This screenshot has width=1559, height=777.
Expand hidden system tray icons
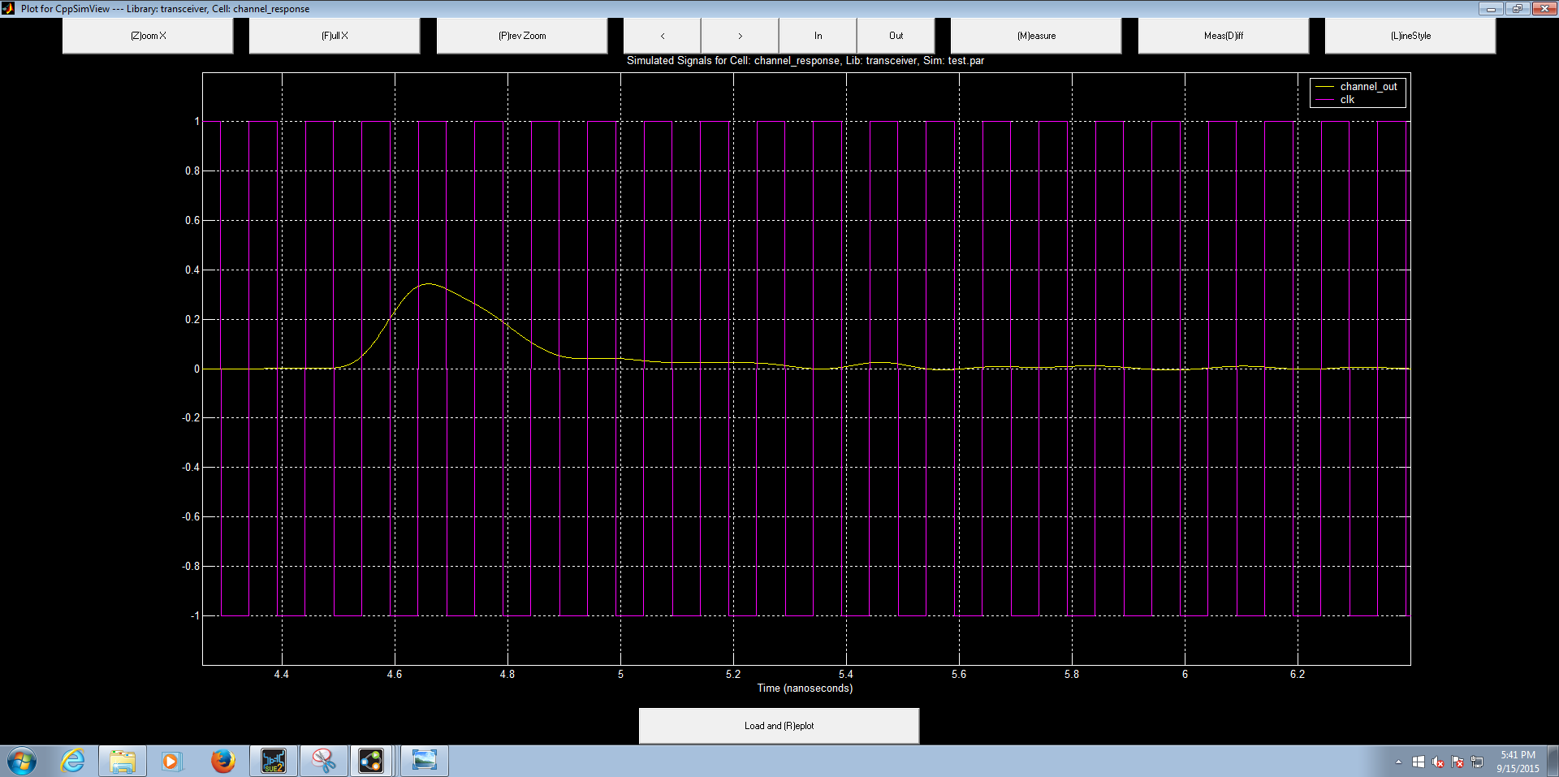[x=1398, y=762]
